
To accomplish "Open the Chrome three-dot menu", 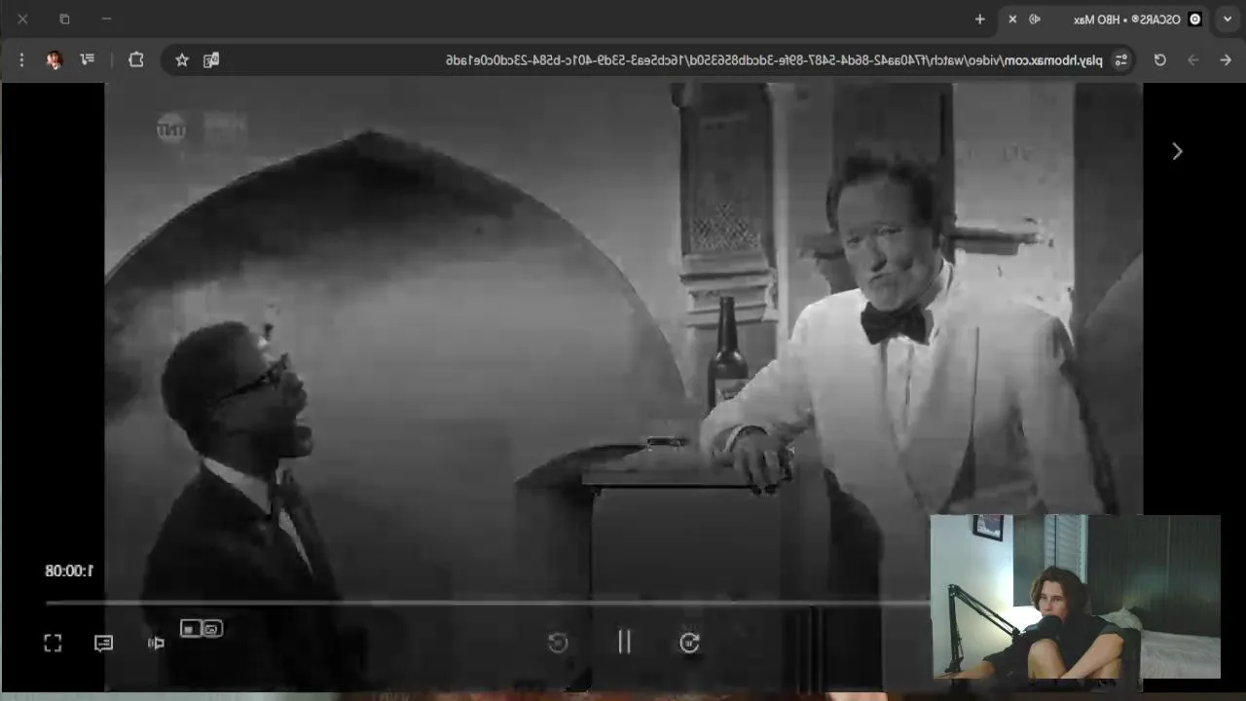I will pos(21,59).
